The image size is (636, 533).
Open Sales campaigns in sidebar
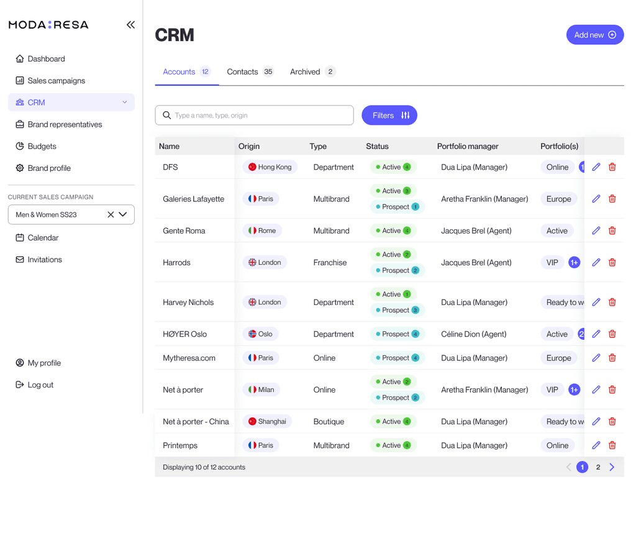pyautogui.click(x=50, y=81)
